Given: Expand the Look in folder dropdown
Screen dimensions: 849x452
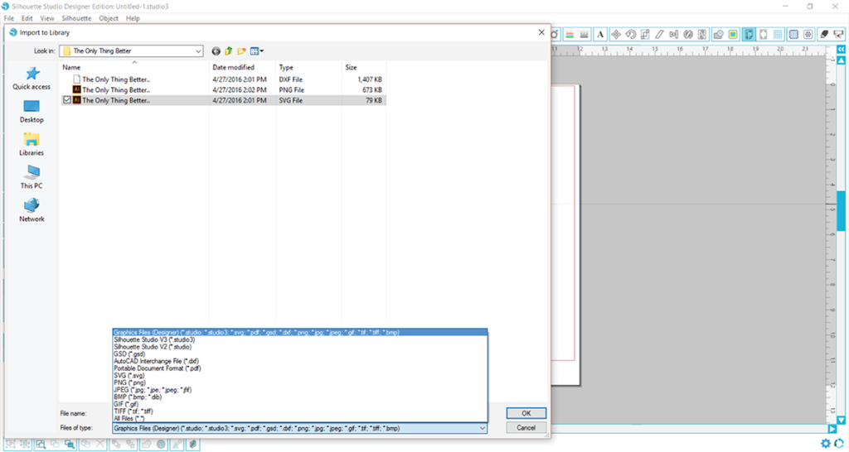Looking at the screenshot, I should 198,50.
